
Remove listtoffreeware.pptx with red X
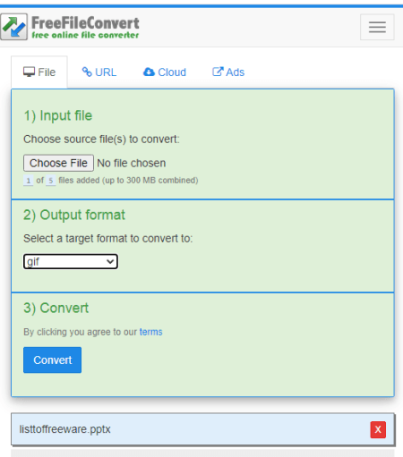tap(378, 429)
